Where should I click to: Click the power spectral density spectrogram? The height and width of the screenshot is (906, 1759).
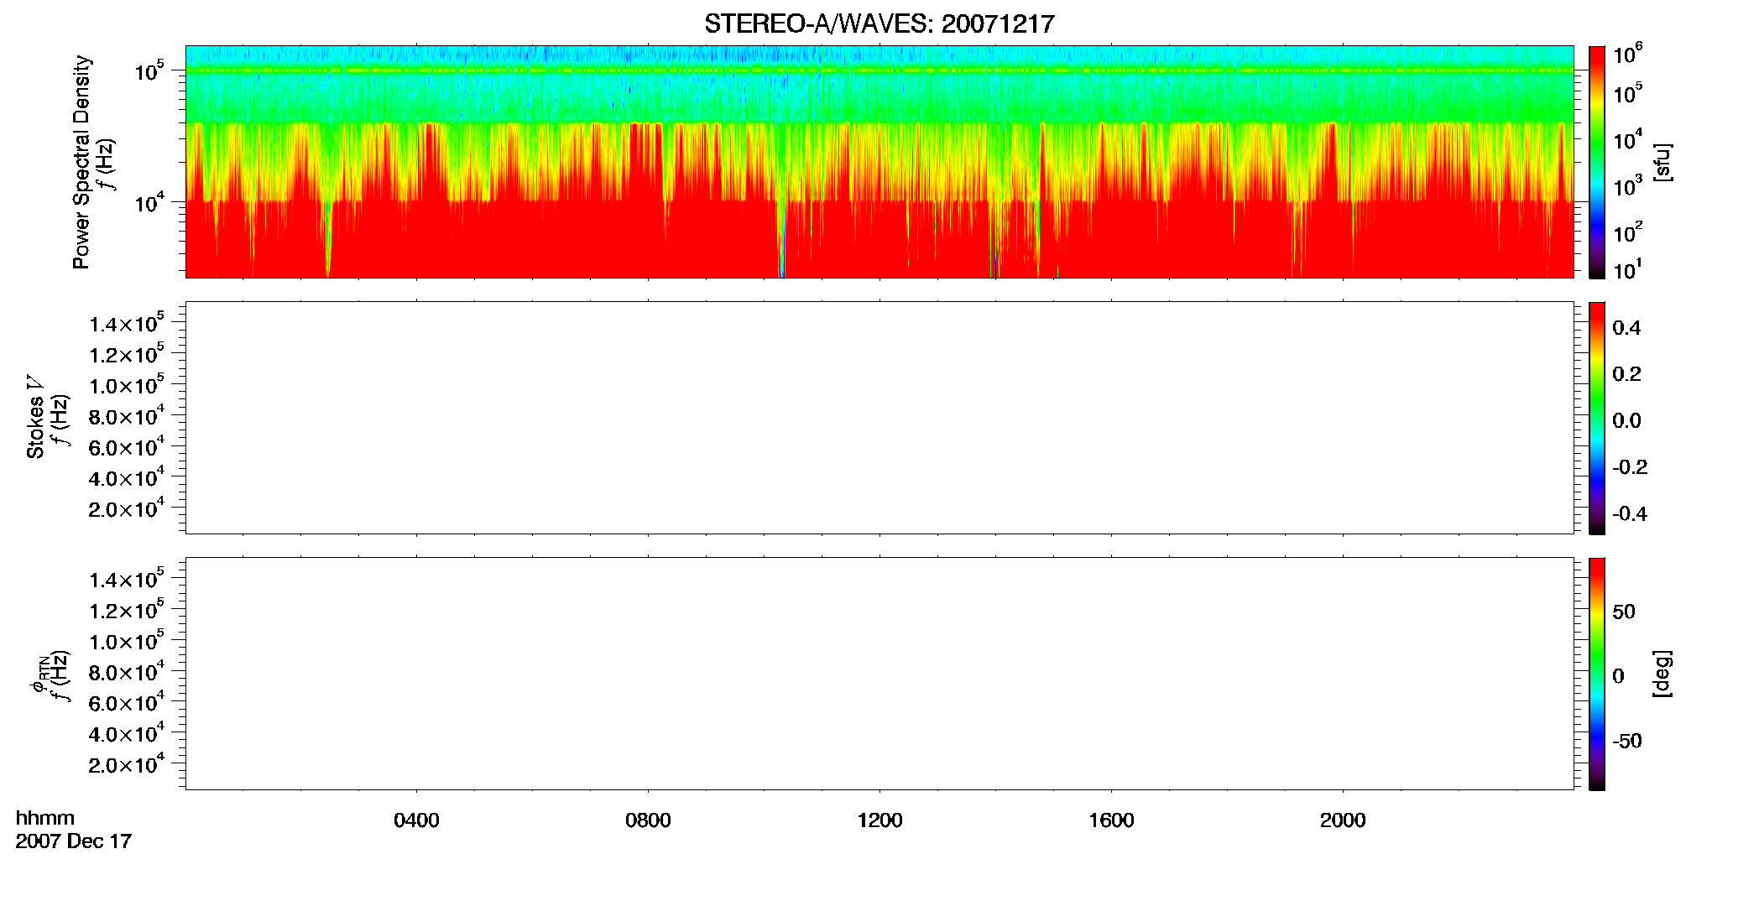pos(879,161)
